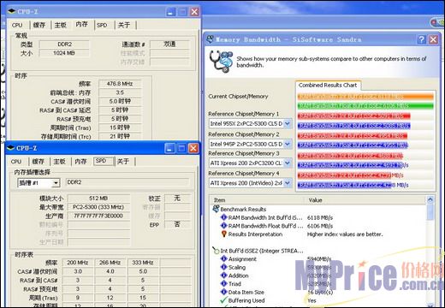Expand Reference 4 ATI Xpress 200 IntVideo dropdown
The width and height of the screenshot is (445, 308).
[x=288, y=183]
